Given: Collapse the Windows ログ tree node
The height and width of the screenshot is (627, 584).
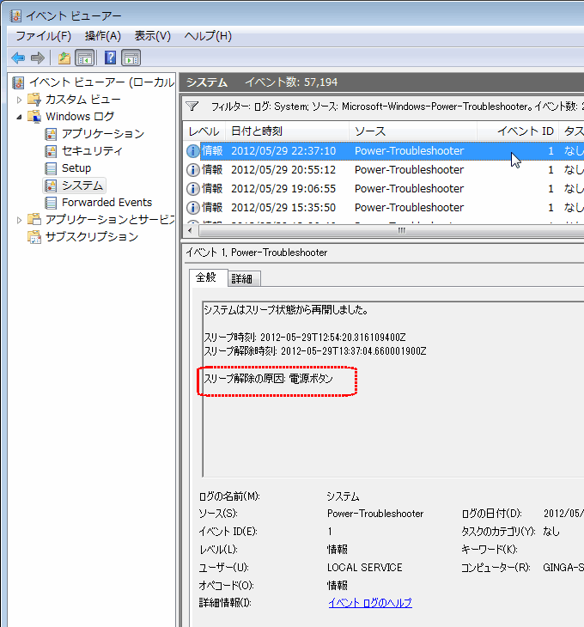Looking at the screenshot, I should 20,116.
